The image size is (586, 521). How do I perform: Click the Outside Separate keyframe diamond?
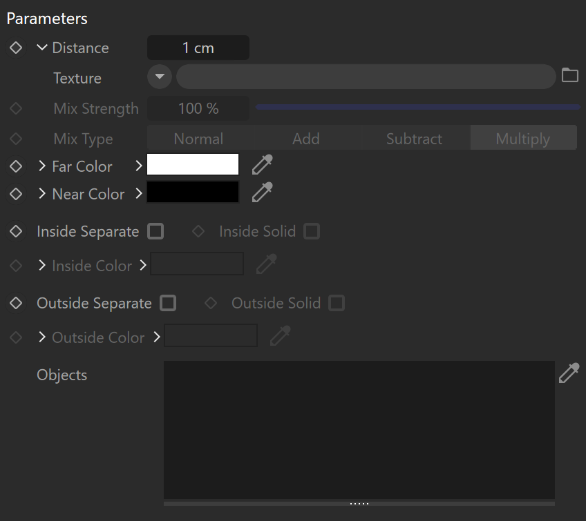(x=16, y=303)
